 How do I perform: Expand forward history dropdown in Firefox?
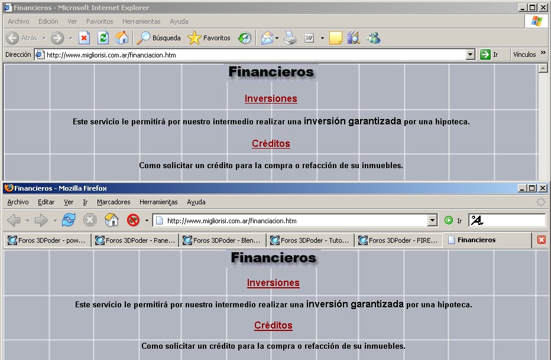pos(55,221)
